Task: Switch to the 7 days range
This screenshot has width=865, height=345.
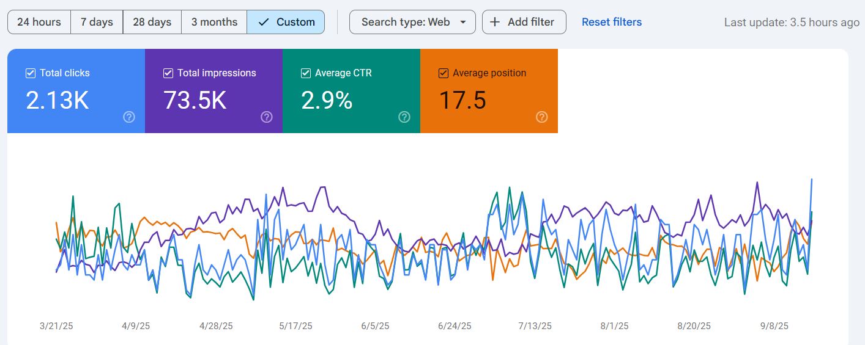Action: pos(97,22)
